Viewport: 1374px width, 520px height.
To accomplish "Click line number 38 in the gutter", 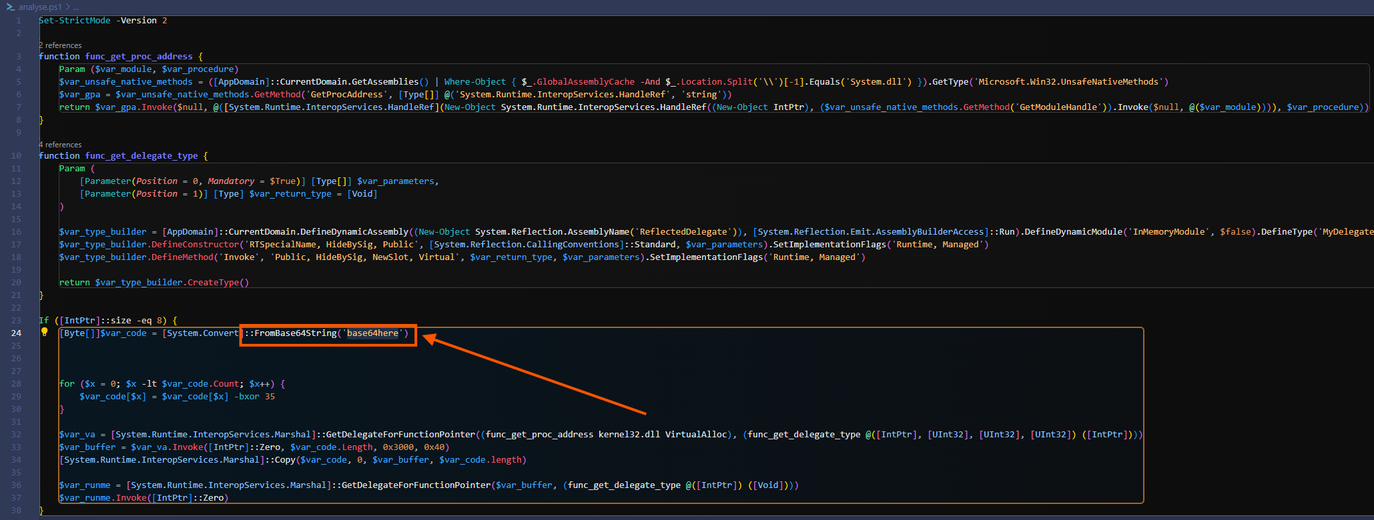I will coord(16,511).
